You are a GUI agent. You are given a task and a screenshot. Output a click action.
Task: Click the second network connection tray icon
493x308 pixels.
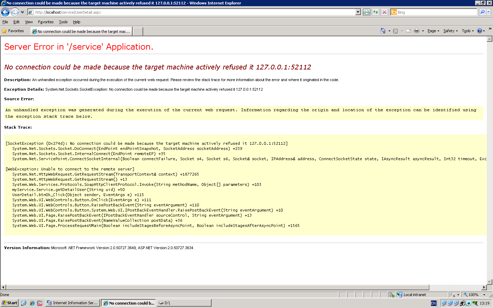tap(450, 303)
